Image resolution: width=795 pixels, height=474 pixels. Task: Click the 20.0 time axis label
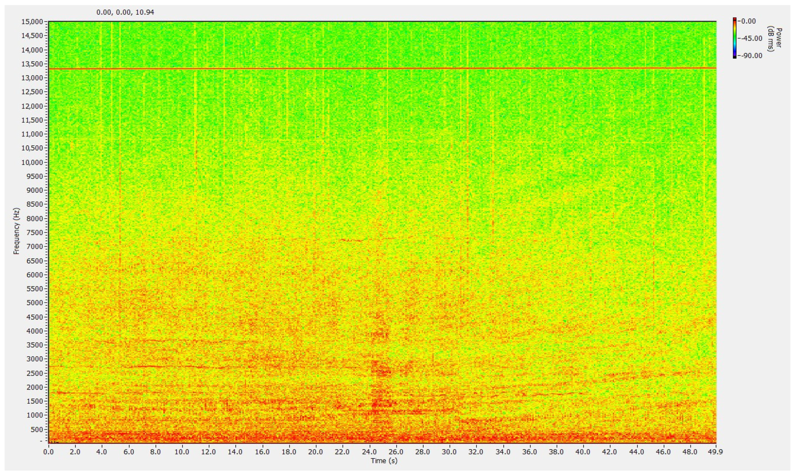click(316, 452)
